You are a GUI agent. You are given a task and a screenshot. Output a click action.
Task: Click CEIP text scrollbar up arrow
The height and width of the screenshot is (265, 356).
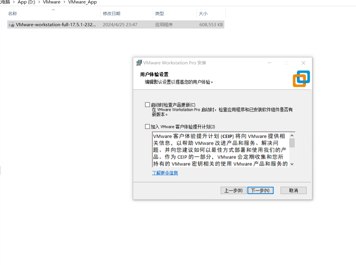tap(292, 135)
